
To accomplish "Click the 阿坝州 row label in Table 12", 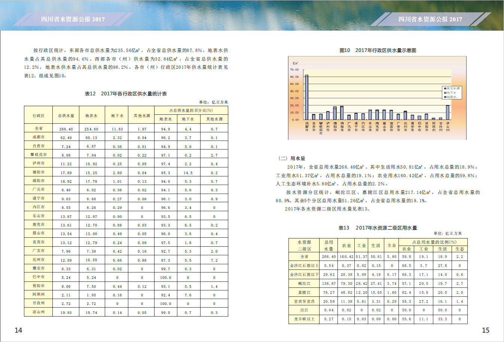I will (x=39, y=295).
